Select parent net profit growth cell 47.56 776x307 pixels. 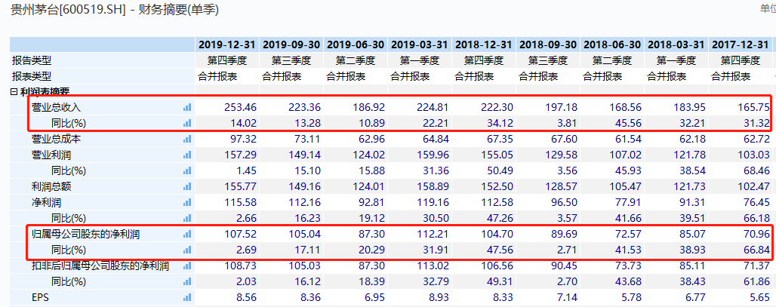500,250
